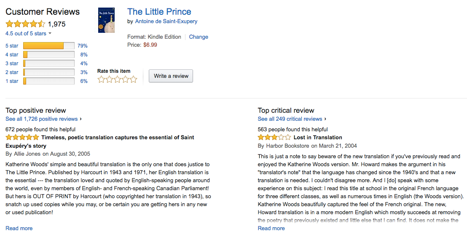Click the 5 star rating bar
The width and height of the screenshot is (467, 239).
click(49, 46)
